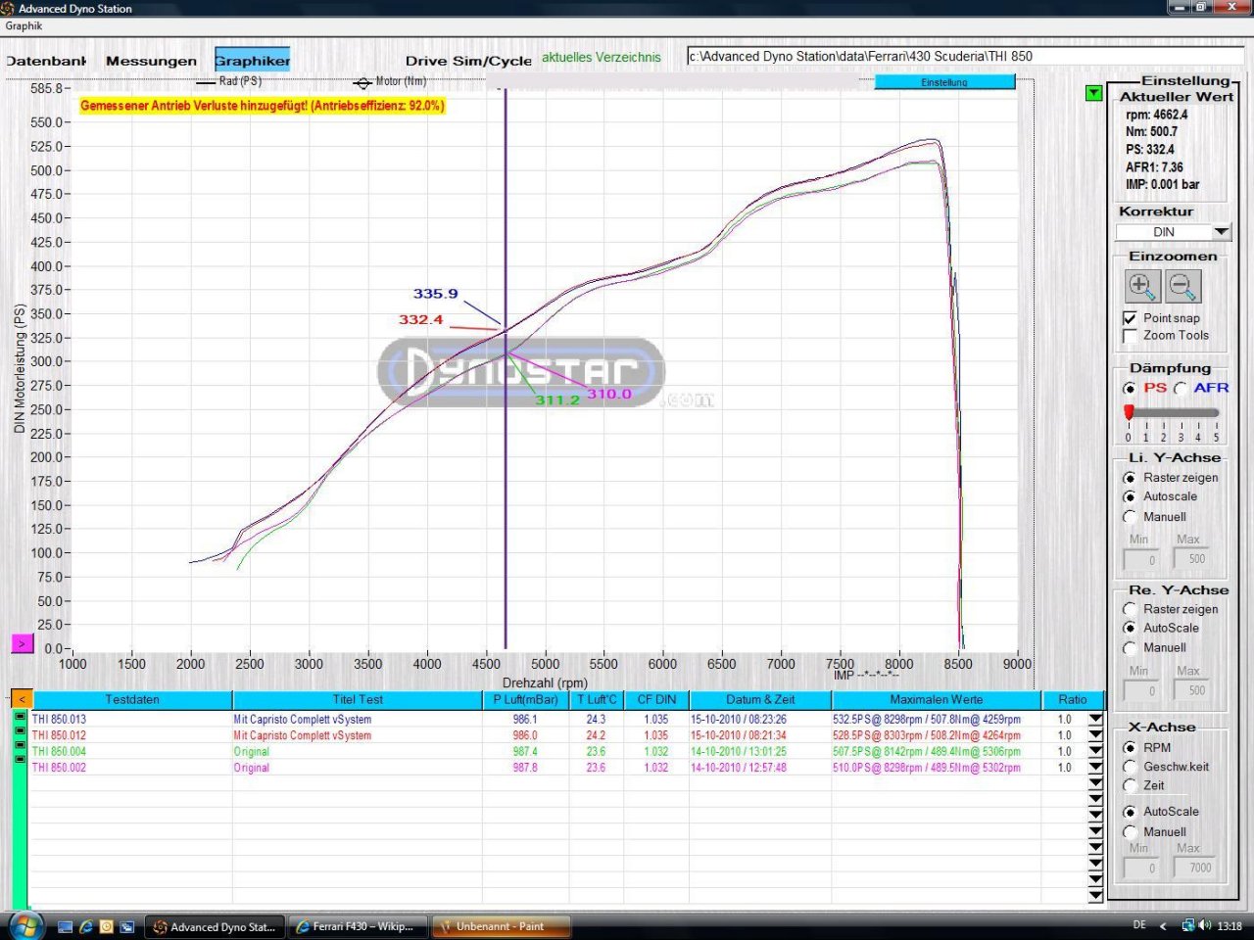Click the aktuelles Verzeichnis path field
Viewport: 1254px width, 940px height.
964,57
